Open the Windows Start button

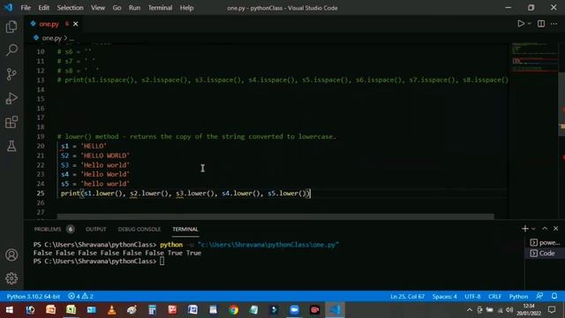tap(10, 310)
